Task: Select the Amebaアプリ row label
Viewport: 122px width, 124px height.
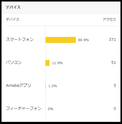Action: (x=19, y=86)
